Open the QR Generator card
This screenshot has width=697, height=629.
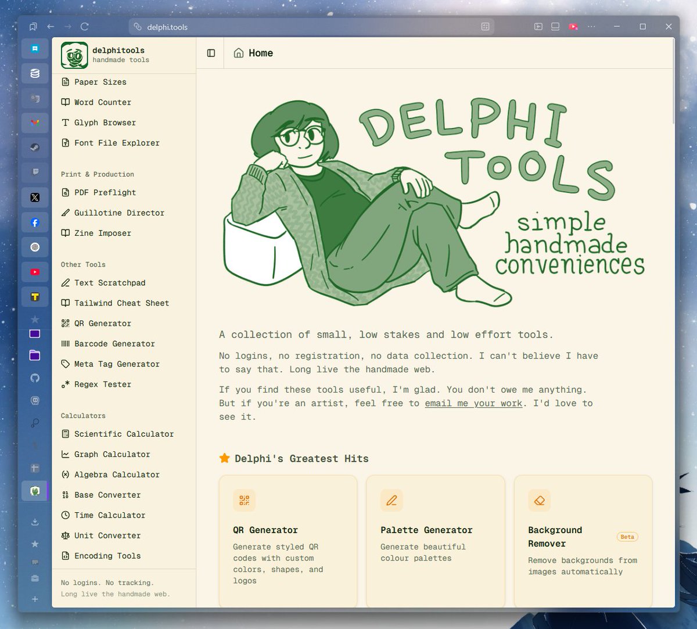click(x=288, y=541)
